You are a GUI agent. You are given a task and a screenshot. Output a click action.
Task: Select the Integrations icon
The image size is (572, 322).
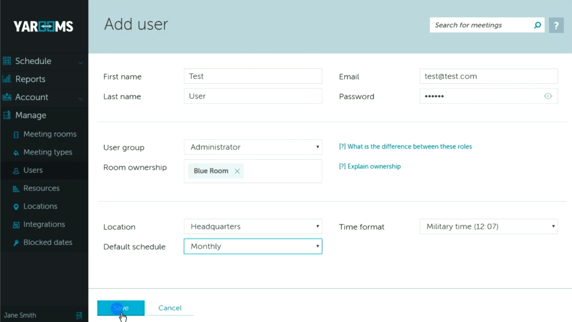coord(16,225)
